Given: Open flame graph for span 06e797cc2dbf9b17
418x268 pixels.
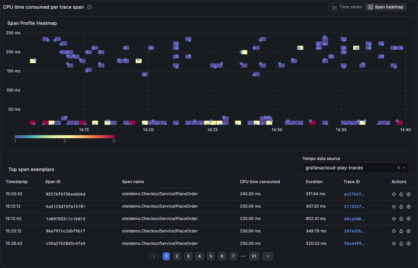Looking at the screenshot, I should (x=401, y=231).
